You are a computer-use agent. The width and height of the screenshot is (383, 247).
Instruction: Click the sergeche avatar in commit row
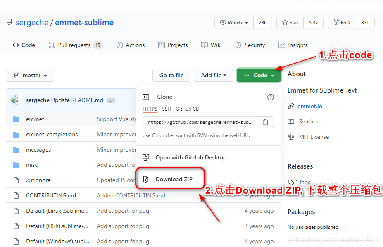[15, 100]
